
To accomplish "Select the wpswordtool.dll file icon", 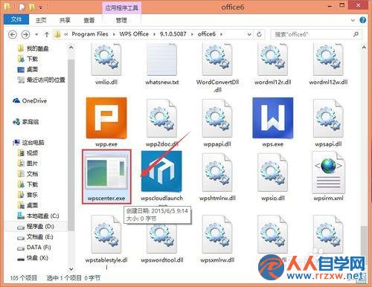I will pos(161,234).
